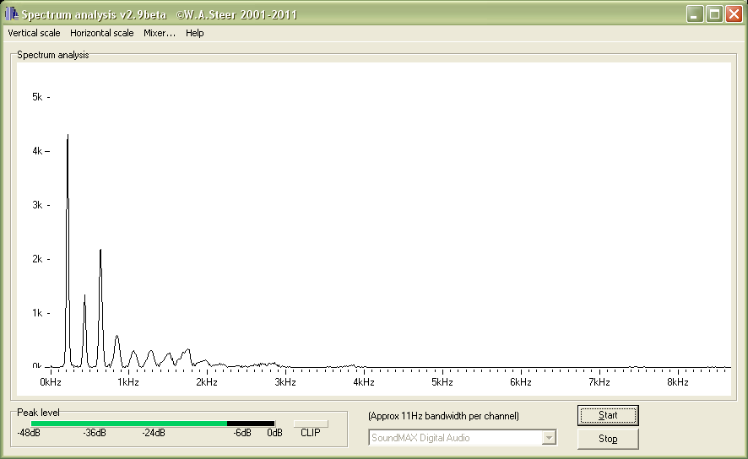The image size is (748, 459).
Task: Close the Spectrum analysis window
Action: (x=734, y=14)
